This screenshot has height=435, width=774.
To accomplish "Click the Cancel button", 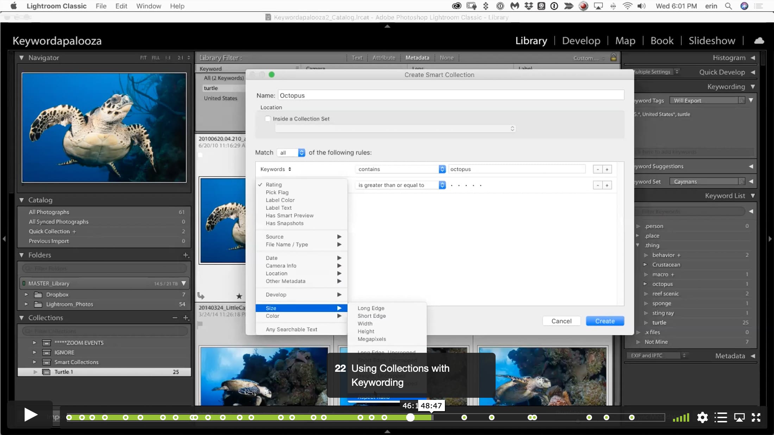I will pyautogui.click(x=561, y=321).
